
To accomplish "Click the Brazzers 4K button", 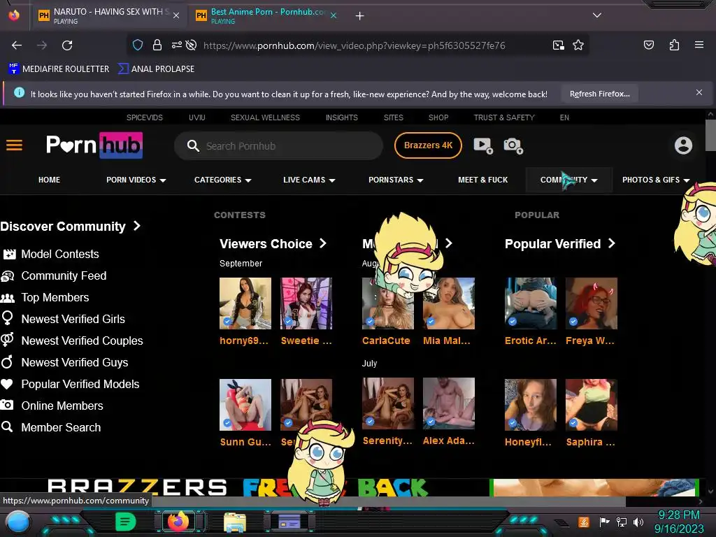I will pyautogui.click(x=428, y=145).
